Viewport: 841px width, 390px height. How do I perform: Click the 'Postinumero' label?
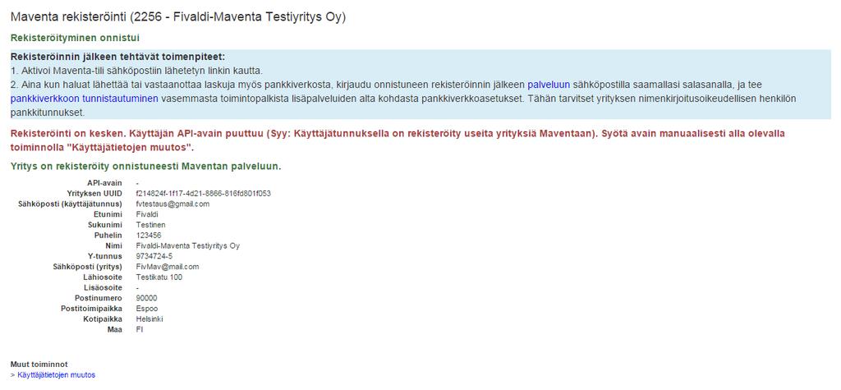point(99,298)
